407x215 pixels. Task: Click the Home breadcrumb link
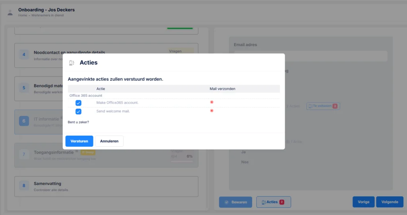click(23, 15)
